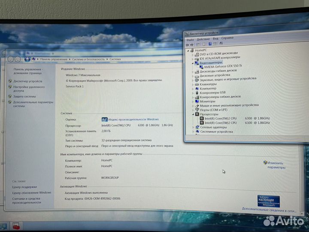
Task: Go to Система и безопасность in breadcrumb
Action: 88,59
